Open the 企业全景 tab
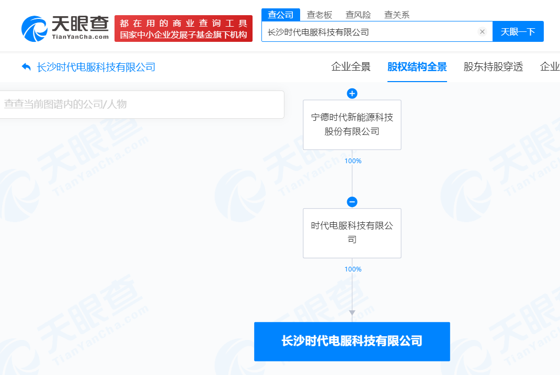This screenshot has height=375, width=560. click(351, 67)
